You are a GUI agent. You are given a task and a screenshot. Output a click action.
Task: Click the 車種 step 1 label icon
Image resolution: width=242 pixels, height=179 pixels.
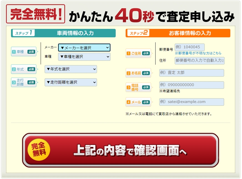click(x=24, y=52)
